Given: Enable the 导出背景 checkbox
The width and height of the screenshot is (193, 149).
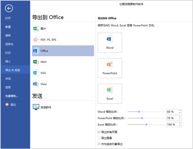Looking at the screenshot, I should pyautogui.click(x=99, y=138).
